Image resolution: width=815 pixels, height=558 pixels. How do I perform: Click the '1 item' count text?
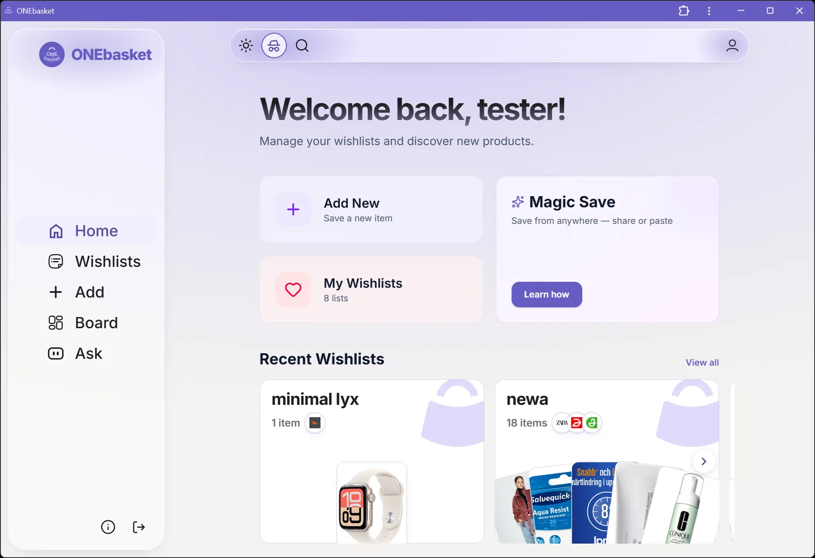[x=286, y=423]
